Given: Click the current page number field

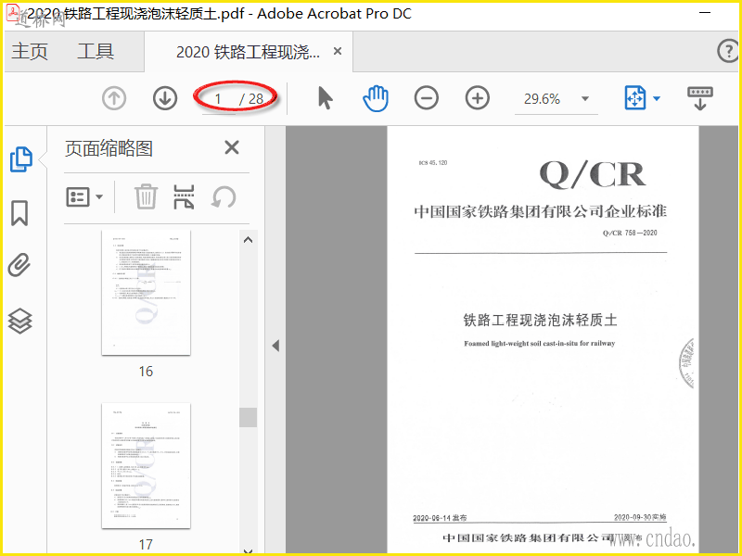Looking at the screenshot, I should coord(218,99).
